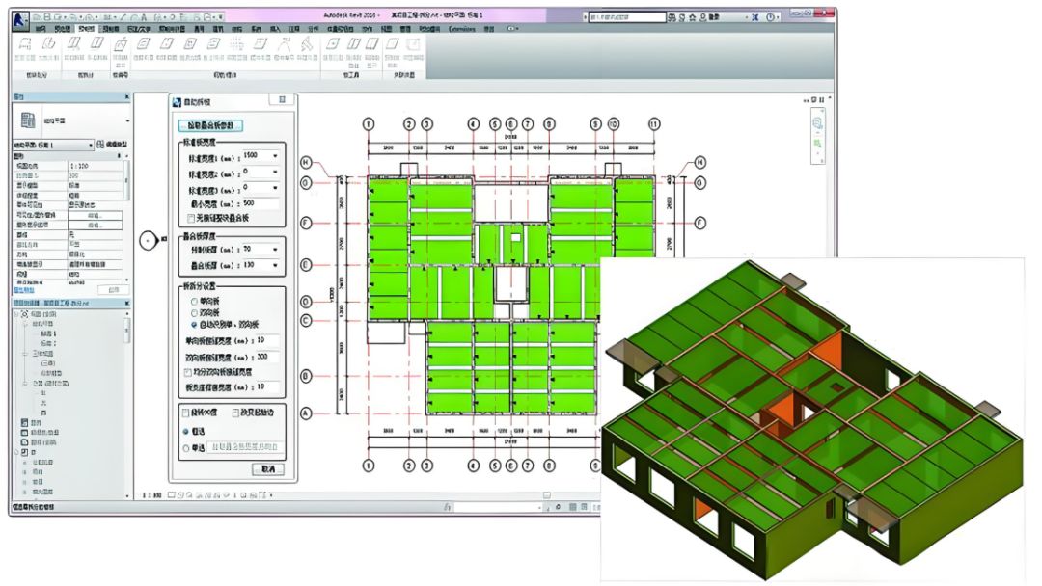Click the currently active ribbon tab

pyautogui.click(x=87, y=29)
